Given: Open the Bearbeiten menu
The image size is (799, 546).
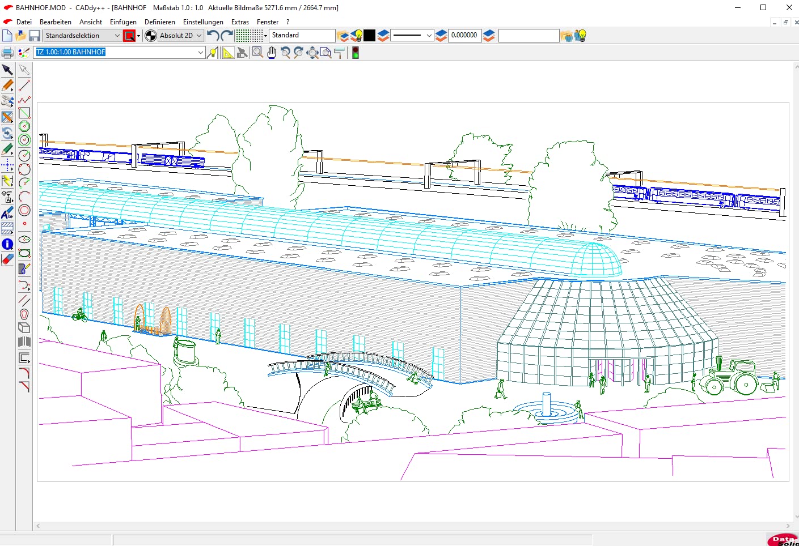Looking at the screenshot, I should [x=56, y=22].
